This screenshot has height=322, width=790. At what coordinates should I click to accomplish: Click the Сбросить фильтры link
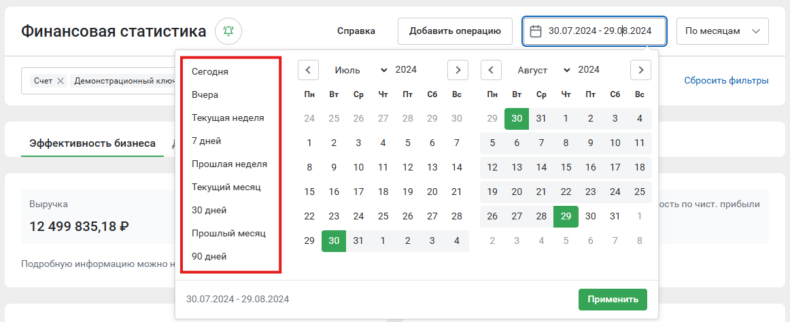726,80
